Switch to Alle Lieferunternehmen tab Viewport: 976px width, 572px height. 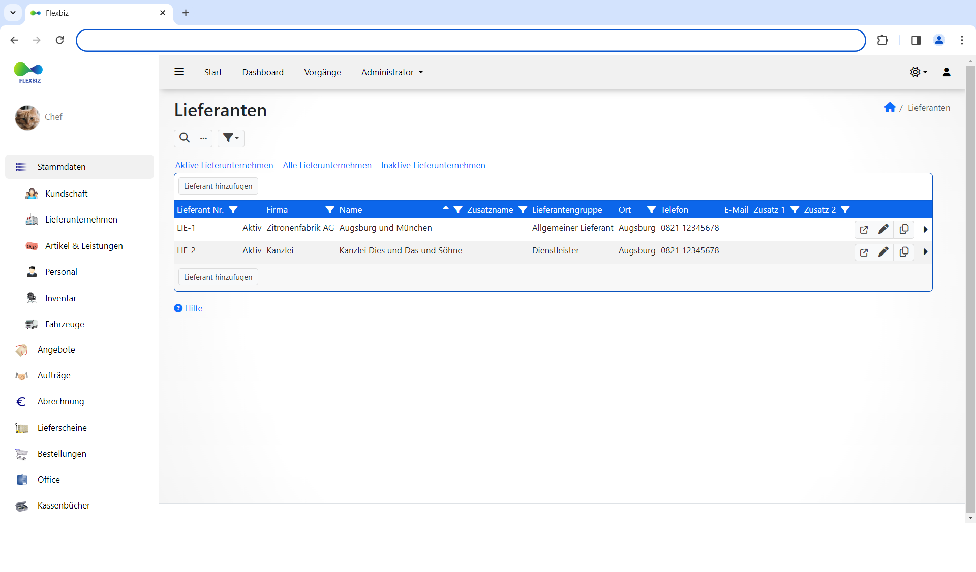[327, 165]
